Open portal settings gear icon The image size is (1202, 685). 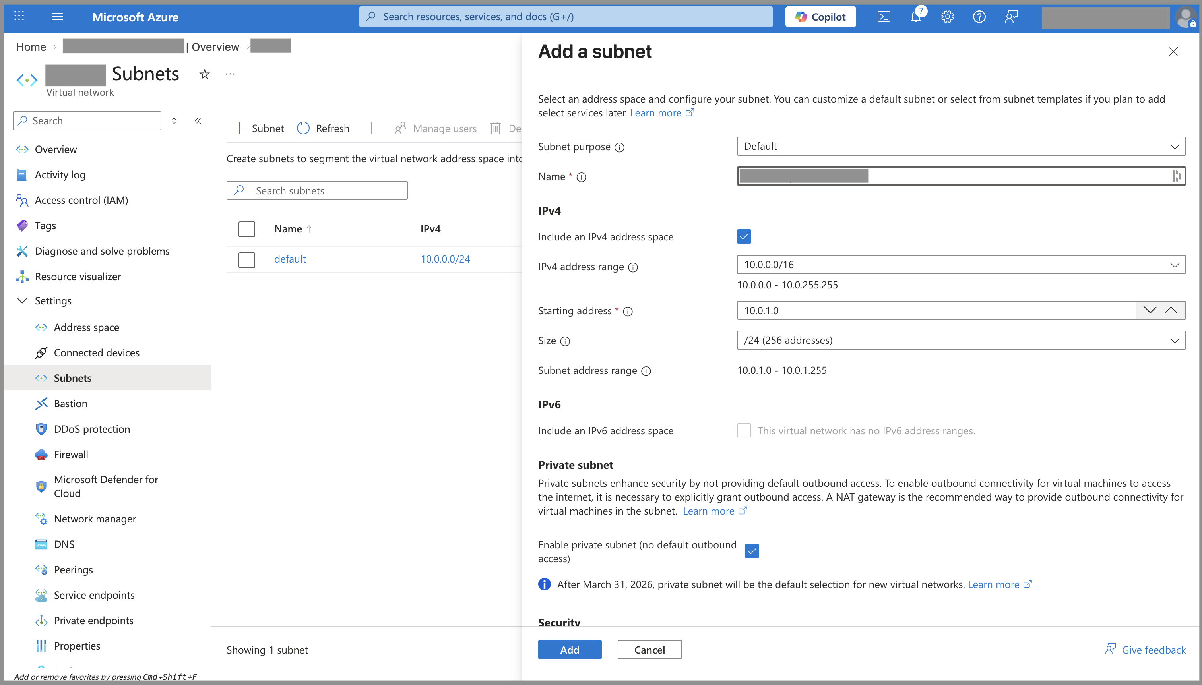(947, 17)
